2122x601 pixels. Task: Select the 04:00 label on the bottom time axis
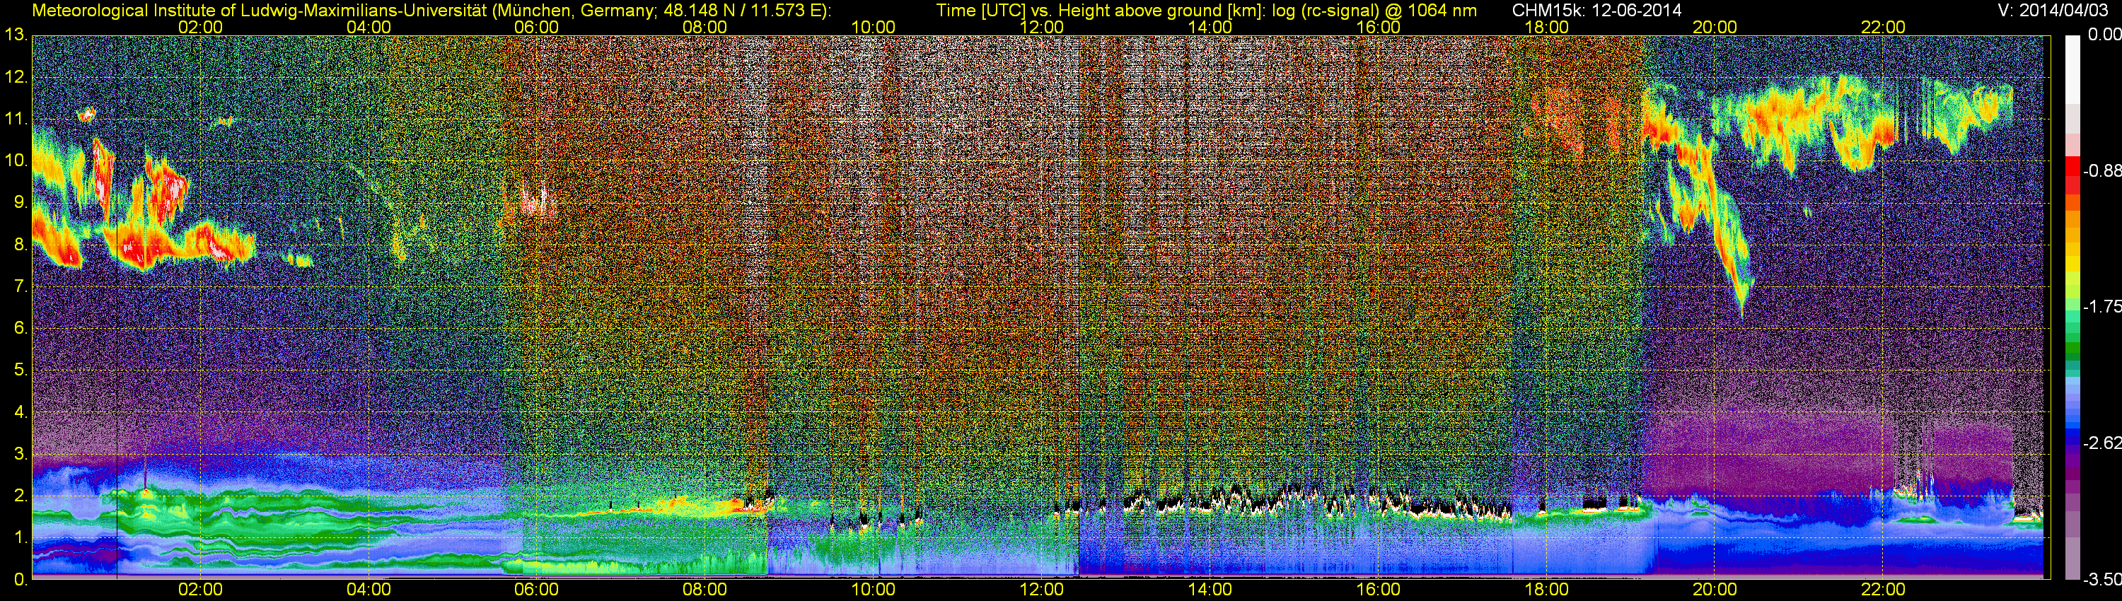click(369, 590)
